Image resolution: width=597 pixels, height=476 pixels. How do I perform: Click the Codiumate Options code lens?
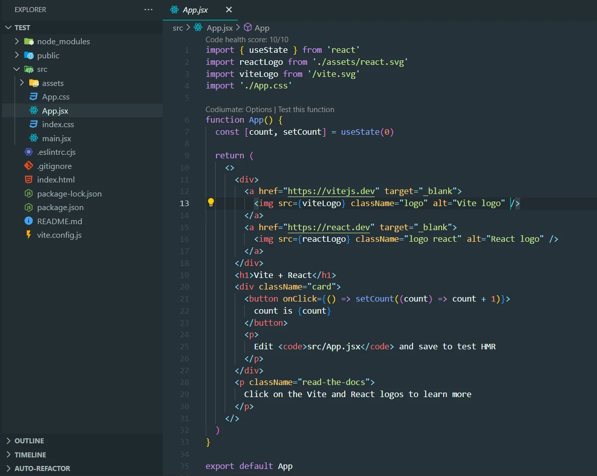(239, 110)
